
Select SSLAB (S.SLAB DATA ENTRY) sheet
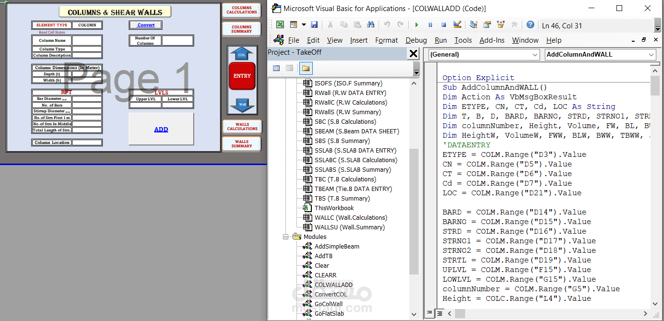point(356,150)
